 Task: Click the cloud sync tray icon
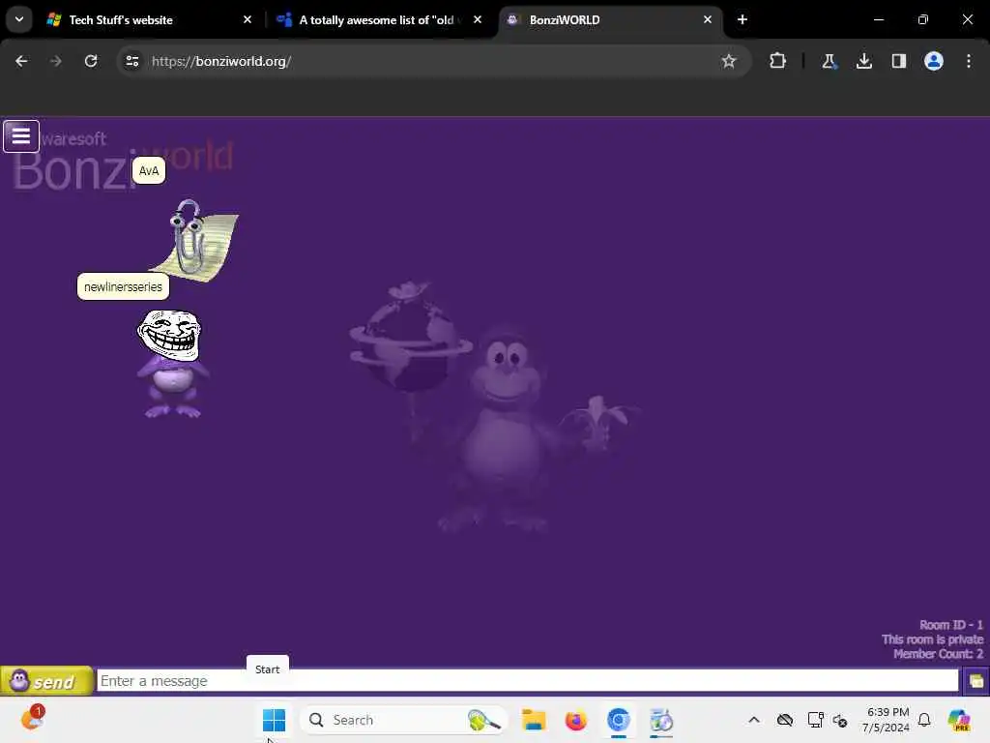785,720
